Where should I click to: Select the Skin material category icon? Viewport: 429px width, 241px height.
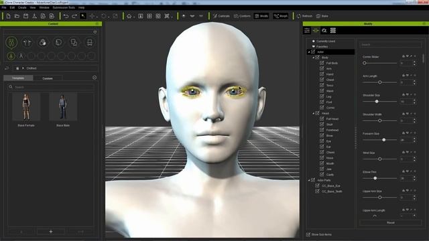[x=43, y=42]
